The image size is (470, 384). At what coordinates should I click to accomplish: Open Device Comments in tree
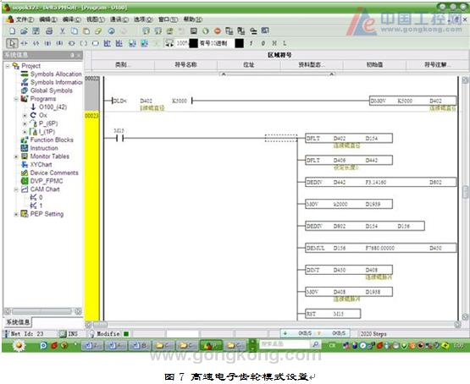pyautogui.click(x=54, y=173)
